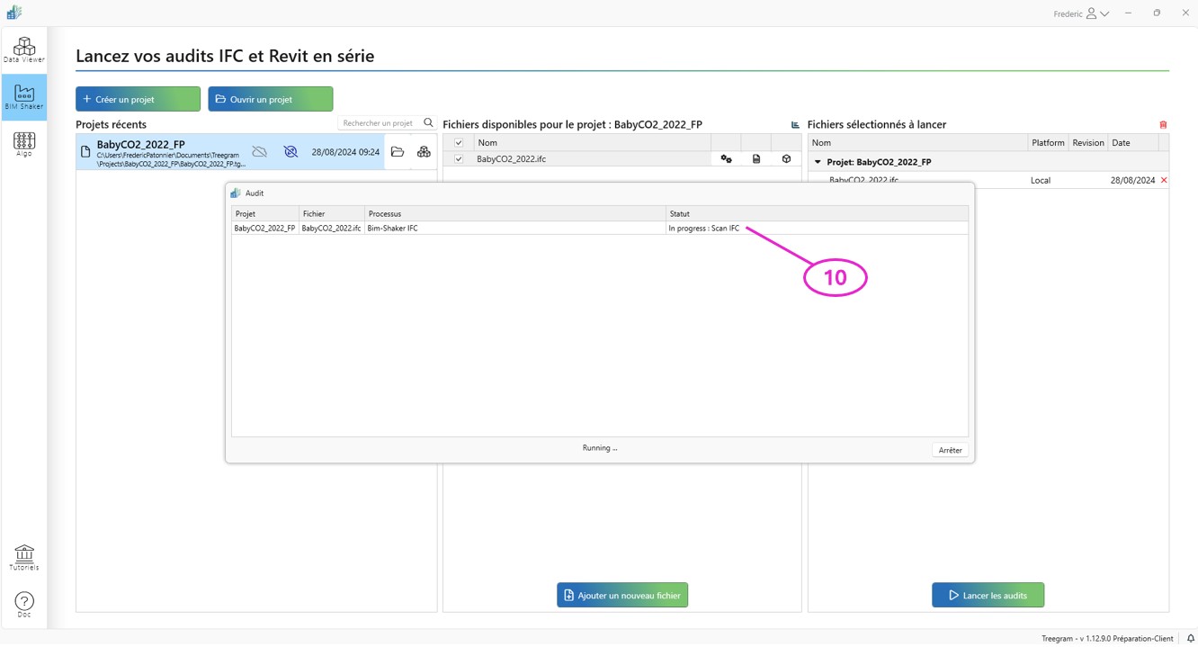Click the 3D cube icon for BabyCO2_2022.ifc
Image resolution: width=1198 pixels, height=647 pixels.
(x=786, y=159)
